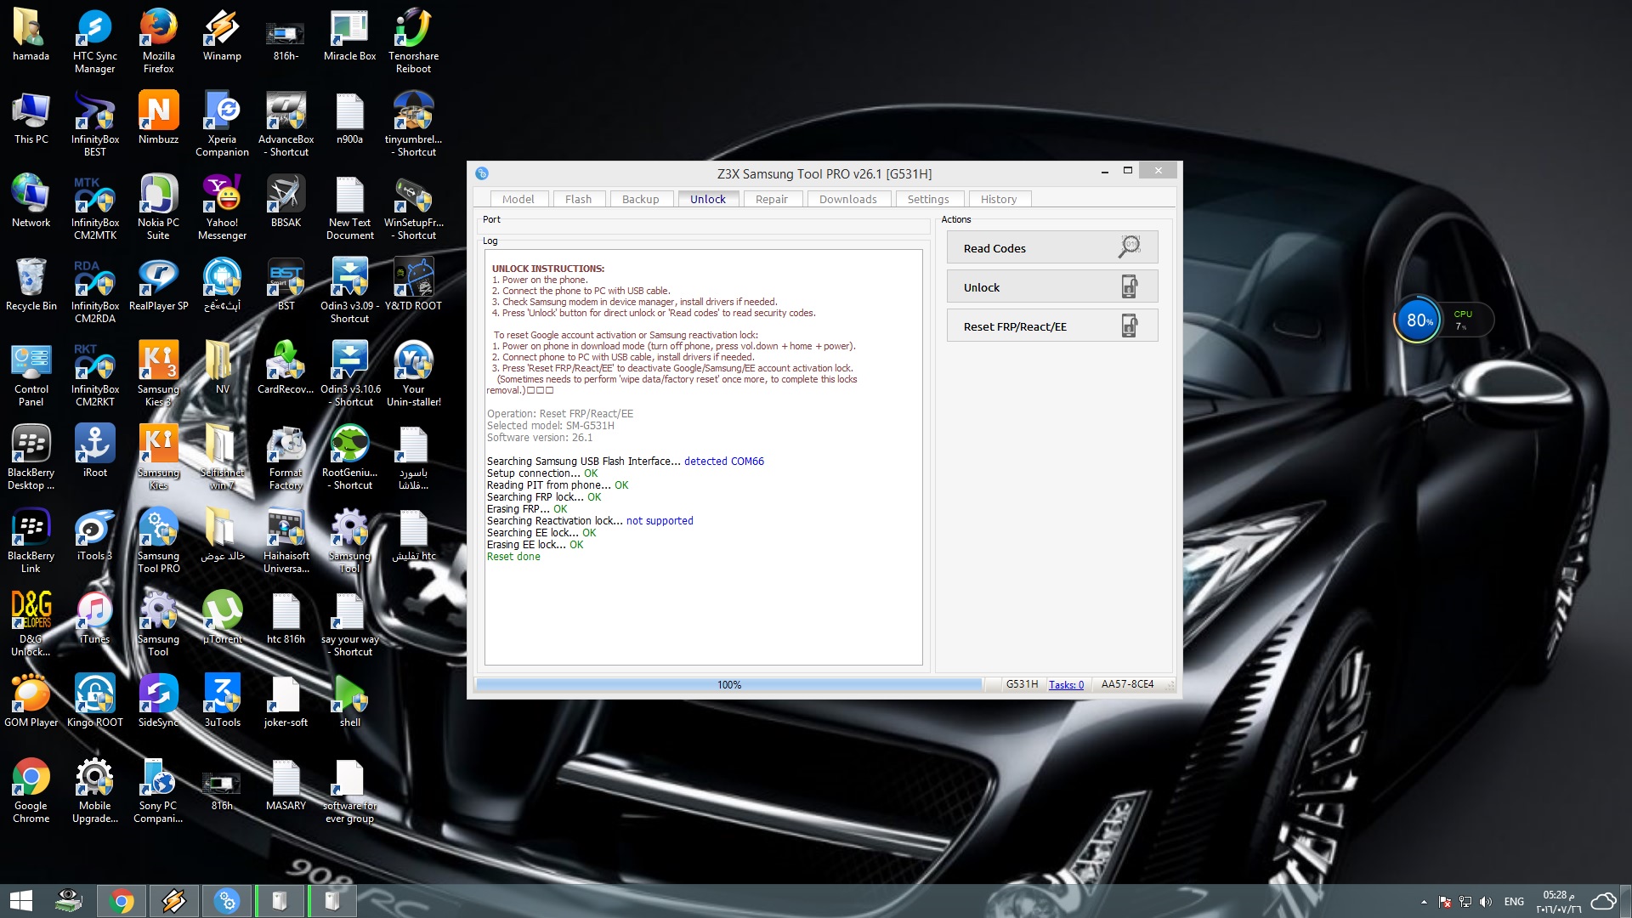This screenshot has height=918, width=1632.
Task: Open Google Chrome desktop icon
Action: 31,790
